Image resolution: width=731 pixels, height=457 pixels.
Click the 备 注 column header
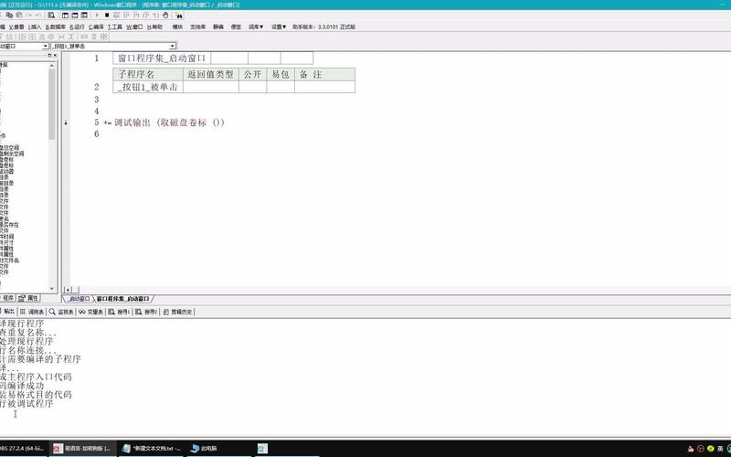[x=325, y=74]
